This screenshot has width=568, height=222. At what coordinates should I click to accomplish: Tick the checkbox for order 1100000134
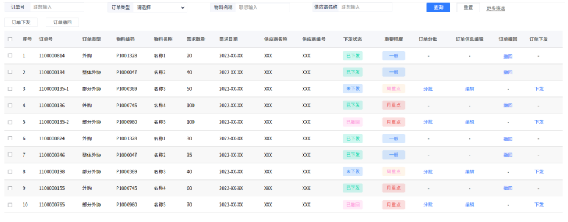(10, 72)
